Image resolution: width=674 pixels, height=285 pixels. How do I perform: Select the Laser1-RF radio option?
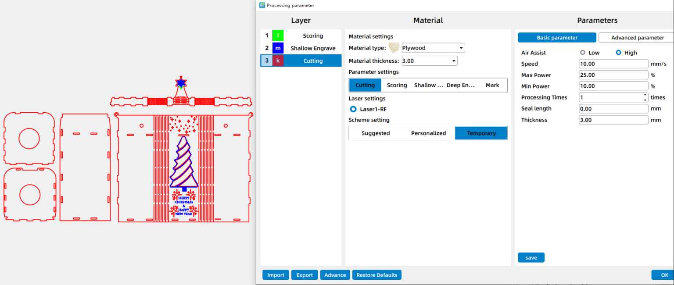tap(353, 109)
